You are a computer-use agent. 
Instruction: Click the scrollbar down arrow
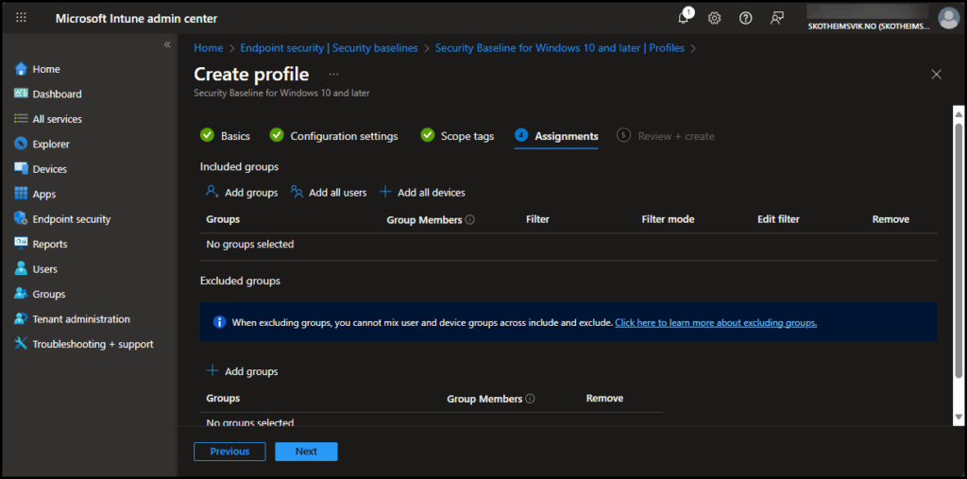[x=959, y=418]
